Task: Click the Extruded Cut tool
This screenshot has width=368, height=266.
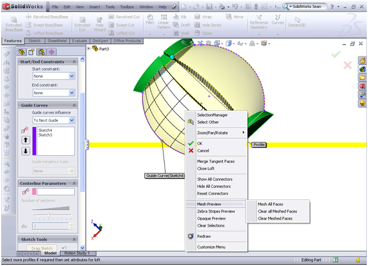Action: (83, 24)
